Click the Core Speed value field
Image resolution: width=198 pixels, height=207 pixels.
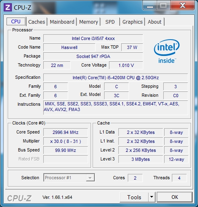click(66, 132)
